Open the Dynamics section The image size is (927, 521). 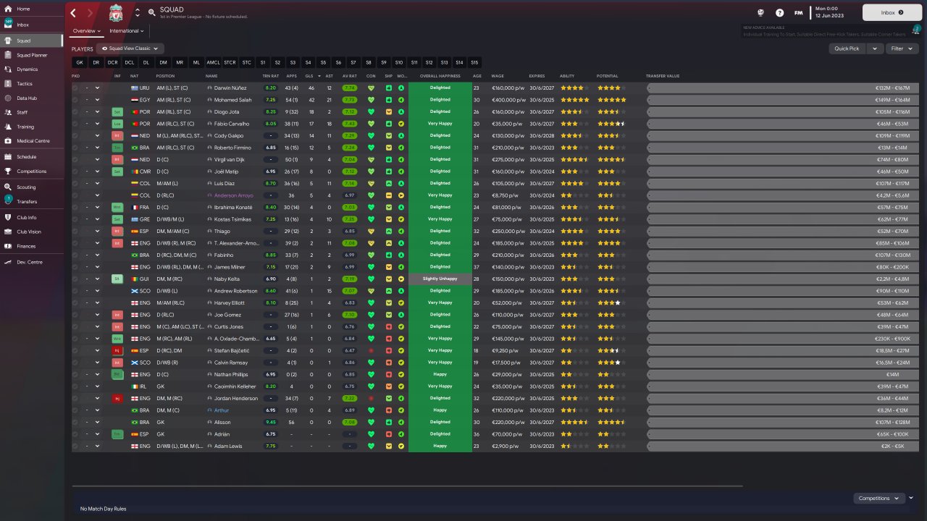[27, 69]
